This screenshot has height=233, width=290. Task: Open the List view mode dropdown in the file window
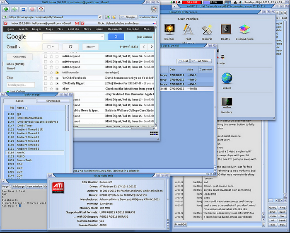184,61
